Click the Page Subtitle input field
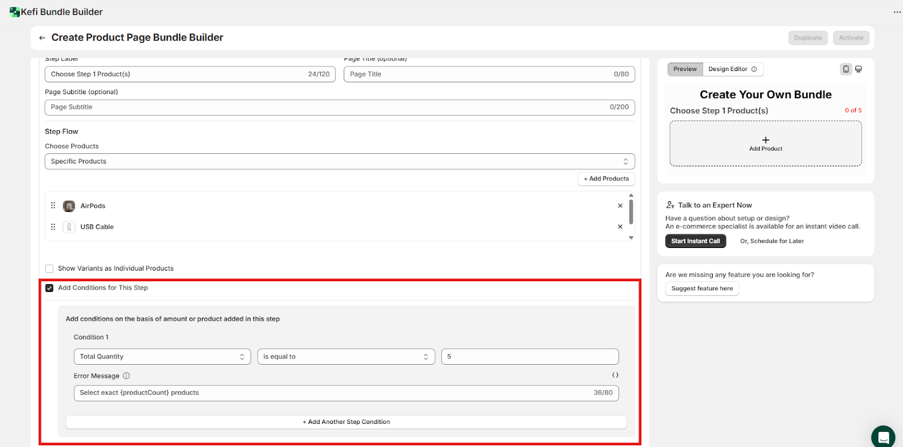903x447 pixels. tap(327, 107)
